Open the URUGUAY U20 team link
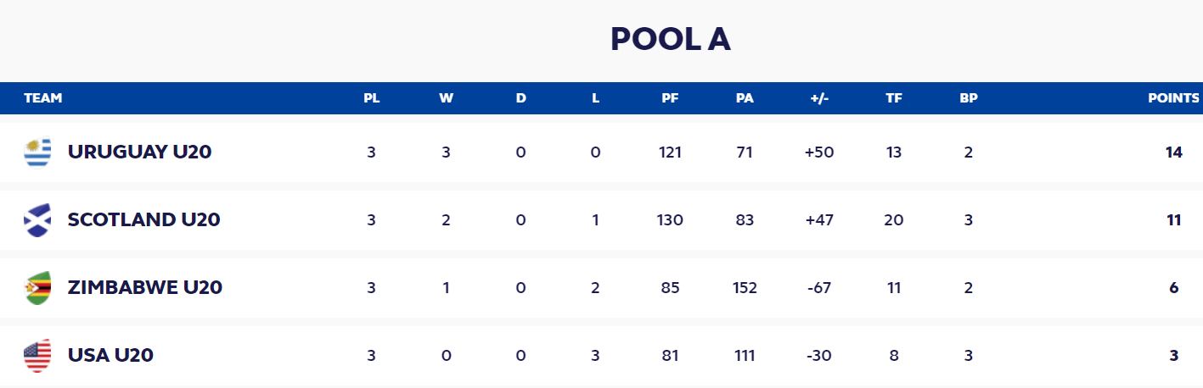Viewport: 1203px width, 388px height. [140, 152]
